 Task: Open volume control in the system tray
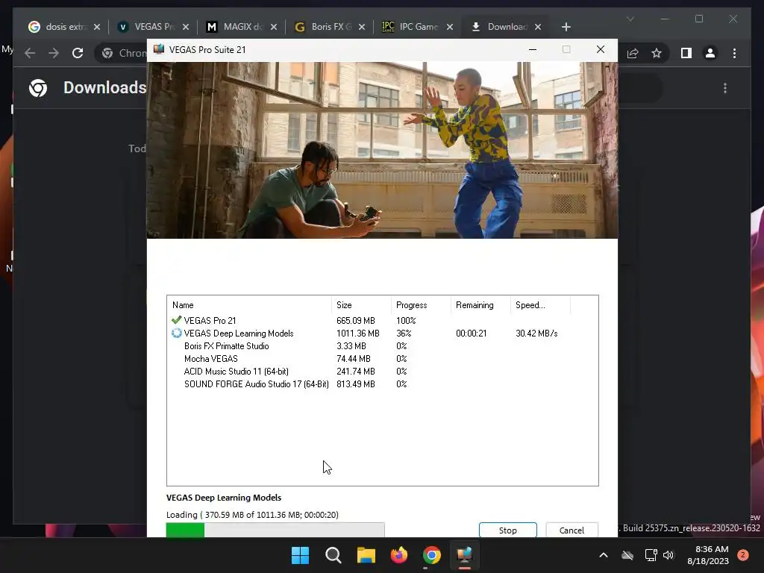click(668, 555)
